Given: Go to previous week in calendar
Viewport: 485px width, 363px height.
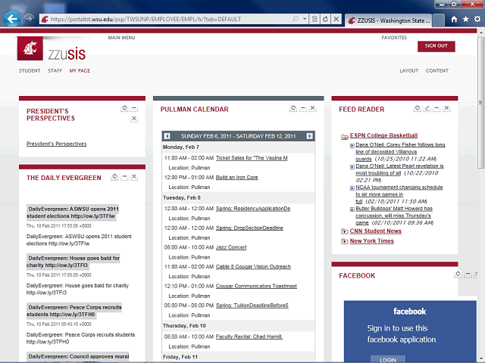Looking at the screenshot, I should click(167, 136).
